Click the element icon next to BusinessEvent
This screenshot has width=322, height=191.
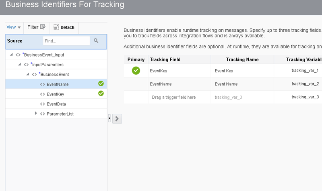(34, 75)
